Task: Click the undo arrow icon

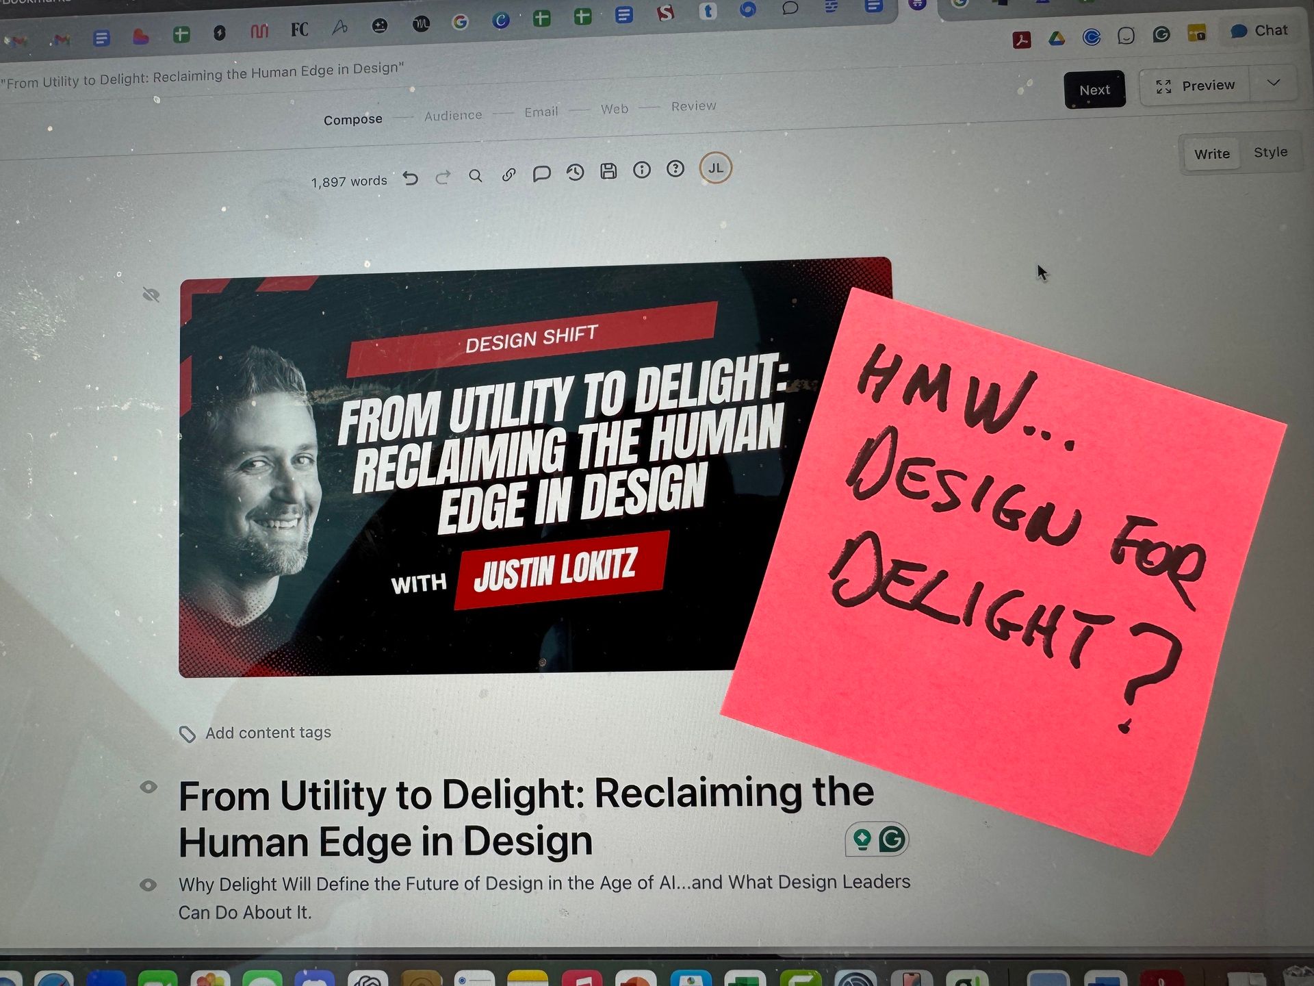Action: click(410, 178)
